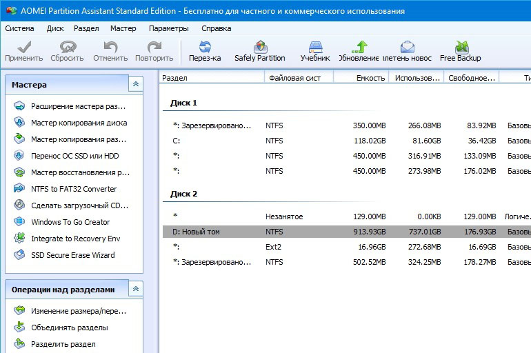The height and width of the screenshot is (353, 531).
Task: Click the Мастер восстановления раздела icon
Action: tap(19, 172)
